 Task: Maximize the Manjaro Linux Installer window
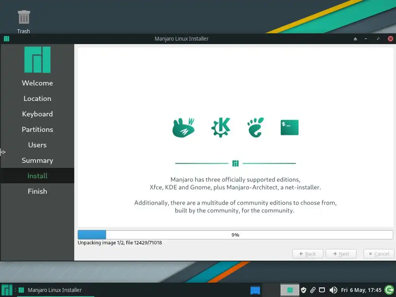click(x=378, y=39)
